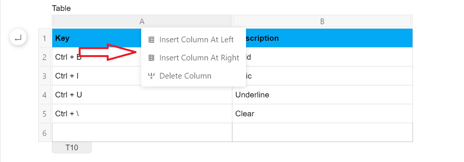Choose Insert Column At Right

(x=193, y=58)
